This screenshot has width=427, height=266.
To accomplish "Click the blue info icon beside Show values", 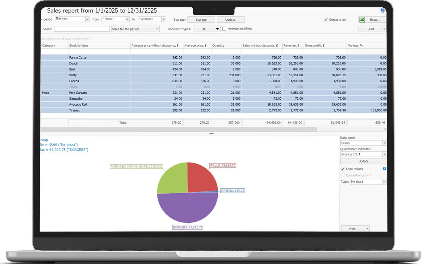I will pos(384,169).
